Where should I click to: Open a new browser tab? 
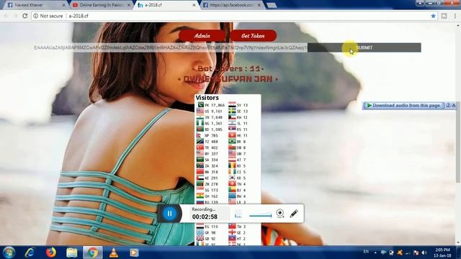click(x=272, y=5)
